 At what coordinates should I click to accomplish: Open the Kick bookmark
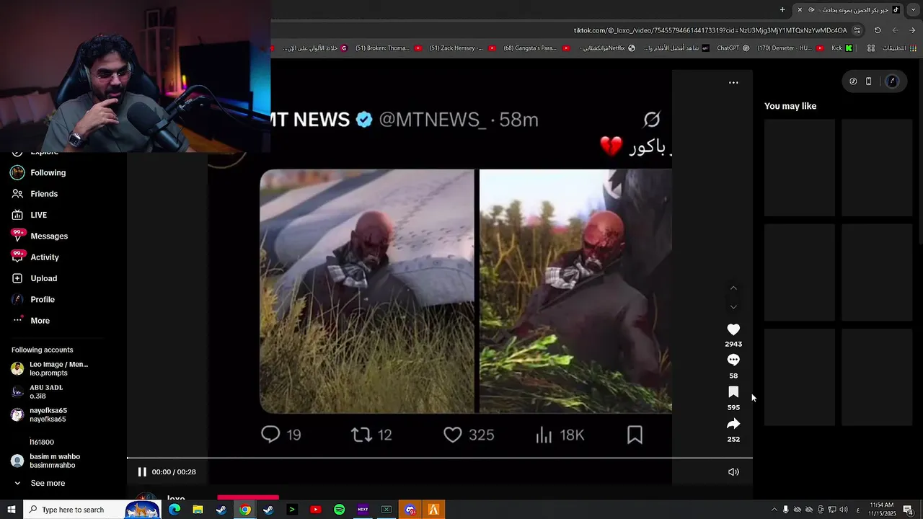(842, 48)
